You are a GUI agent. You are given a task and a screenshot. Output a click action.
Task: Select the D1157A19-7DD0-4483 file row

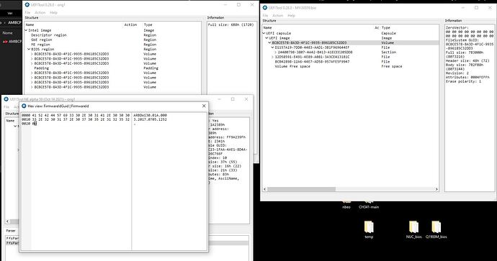(x=350, y=47)
